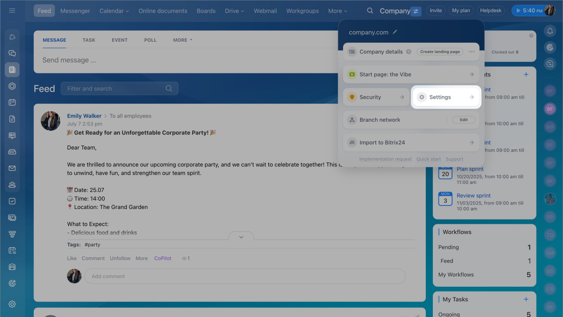Open the notifications bell icon

click(549, 31)
